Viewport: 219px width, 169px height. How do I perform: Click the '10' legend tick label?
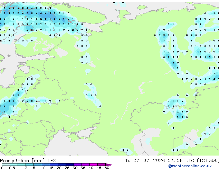point(43,168)
